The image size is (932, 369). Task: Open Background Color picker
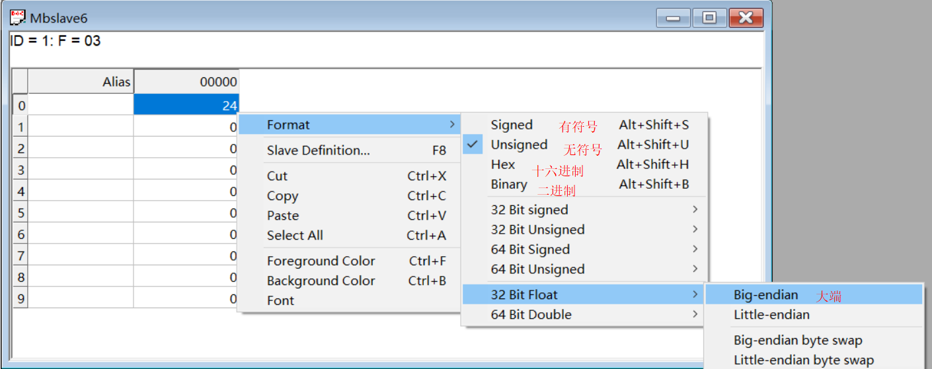point(321,281)
